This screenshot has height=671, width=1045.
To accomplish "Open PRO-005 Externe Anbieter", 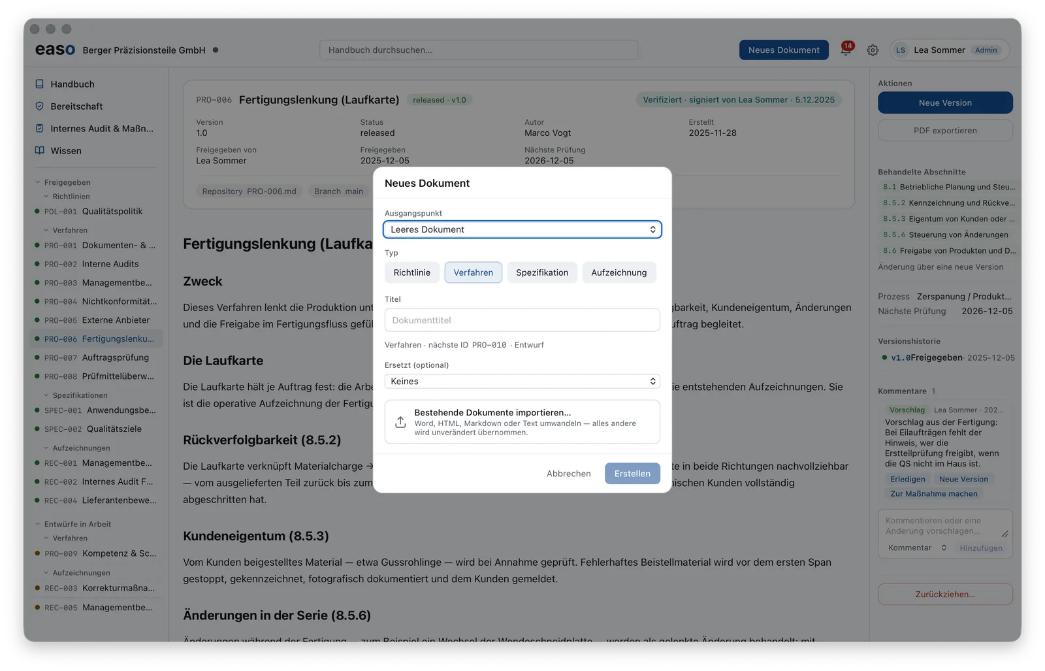I will click(97, 320).
